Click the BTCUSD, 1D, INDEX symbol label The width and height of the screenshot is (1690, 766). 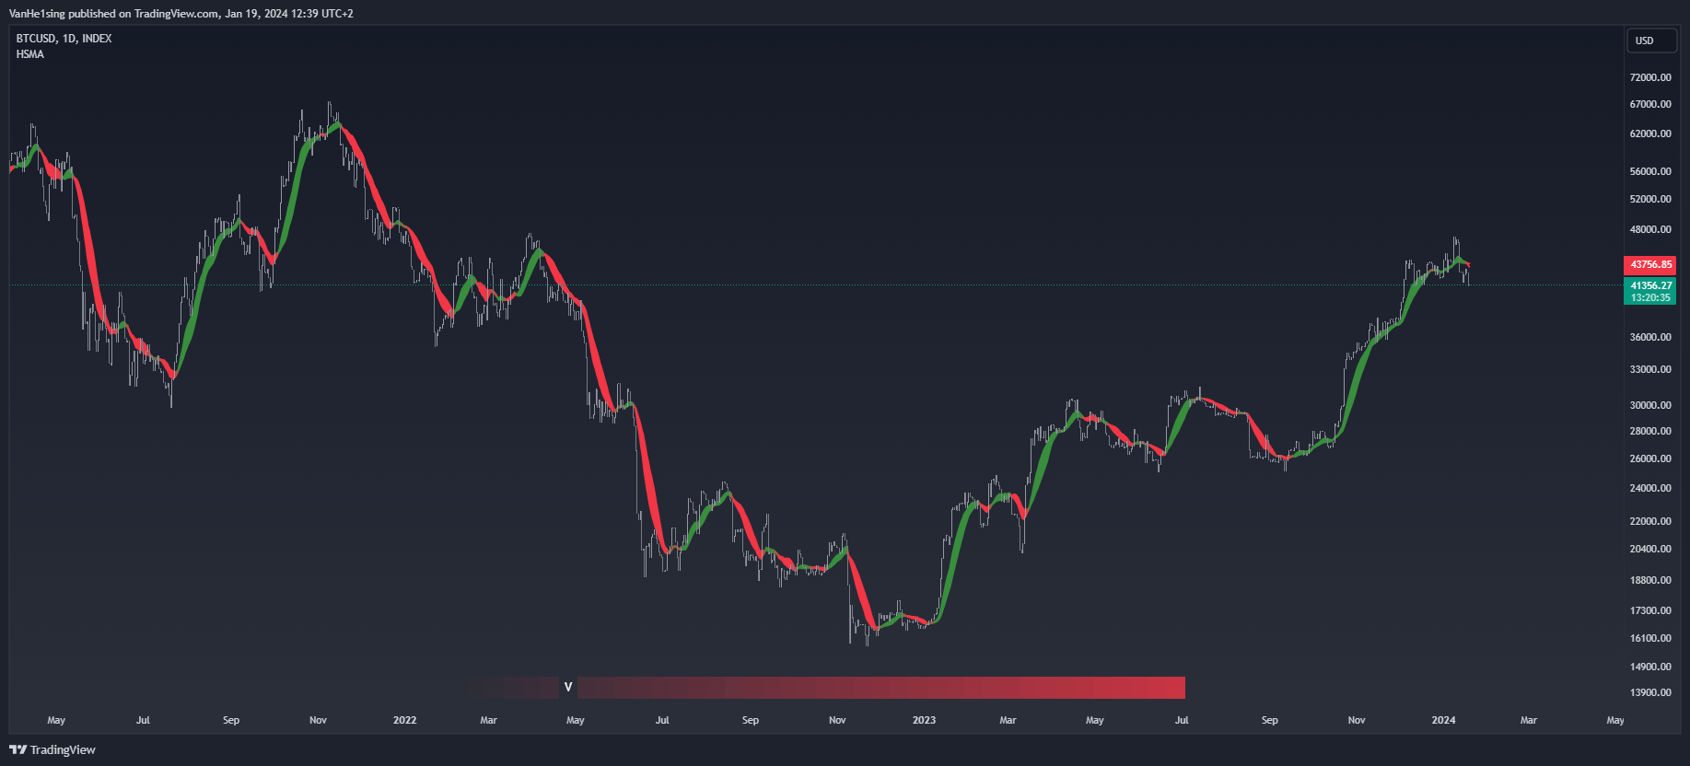[x=64, y=39]
